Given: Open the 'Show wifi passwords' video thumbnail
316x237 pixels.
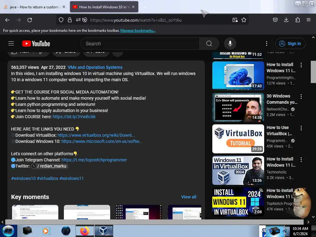Looking at the screenshot, I should point(238,107).
